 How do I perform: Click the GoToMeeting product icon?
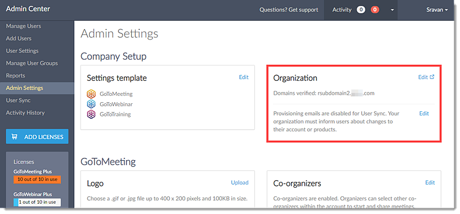click(x=91, y=94)
